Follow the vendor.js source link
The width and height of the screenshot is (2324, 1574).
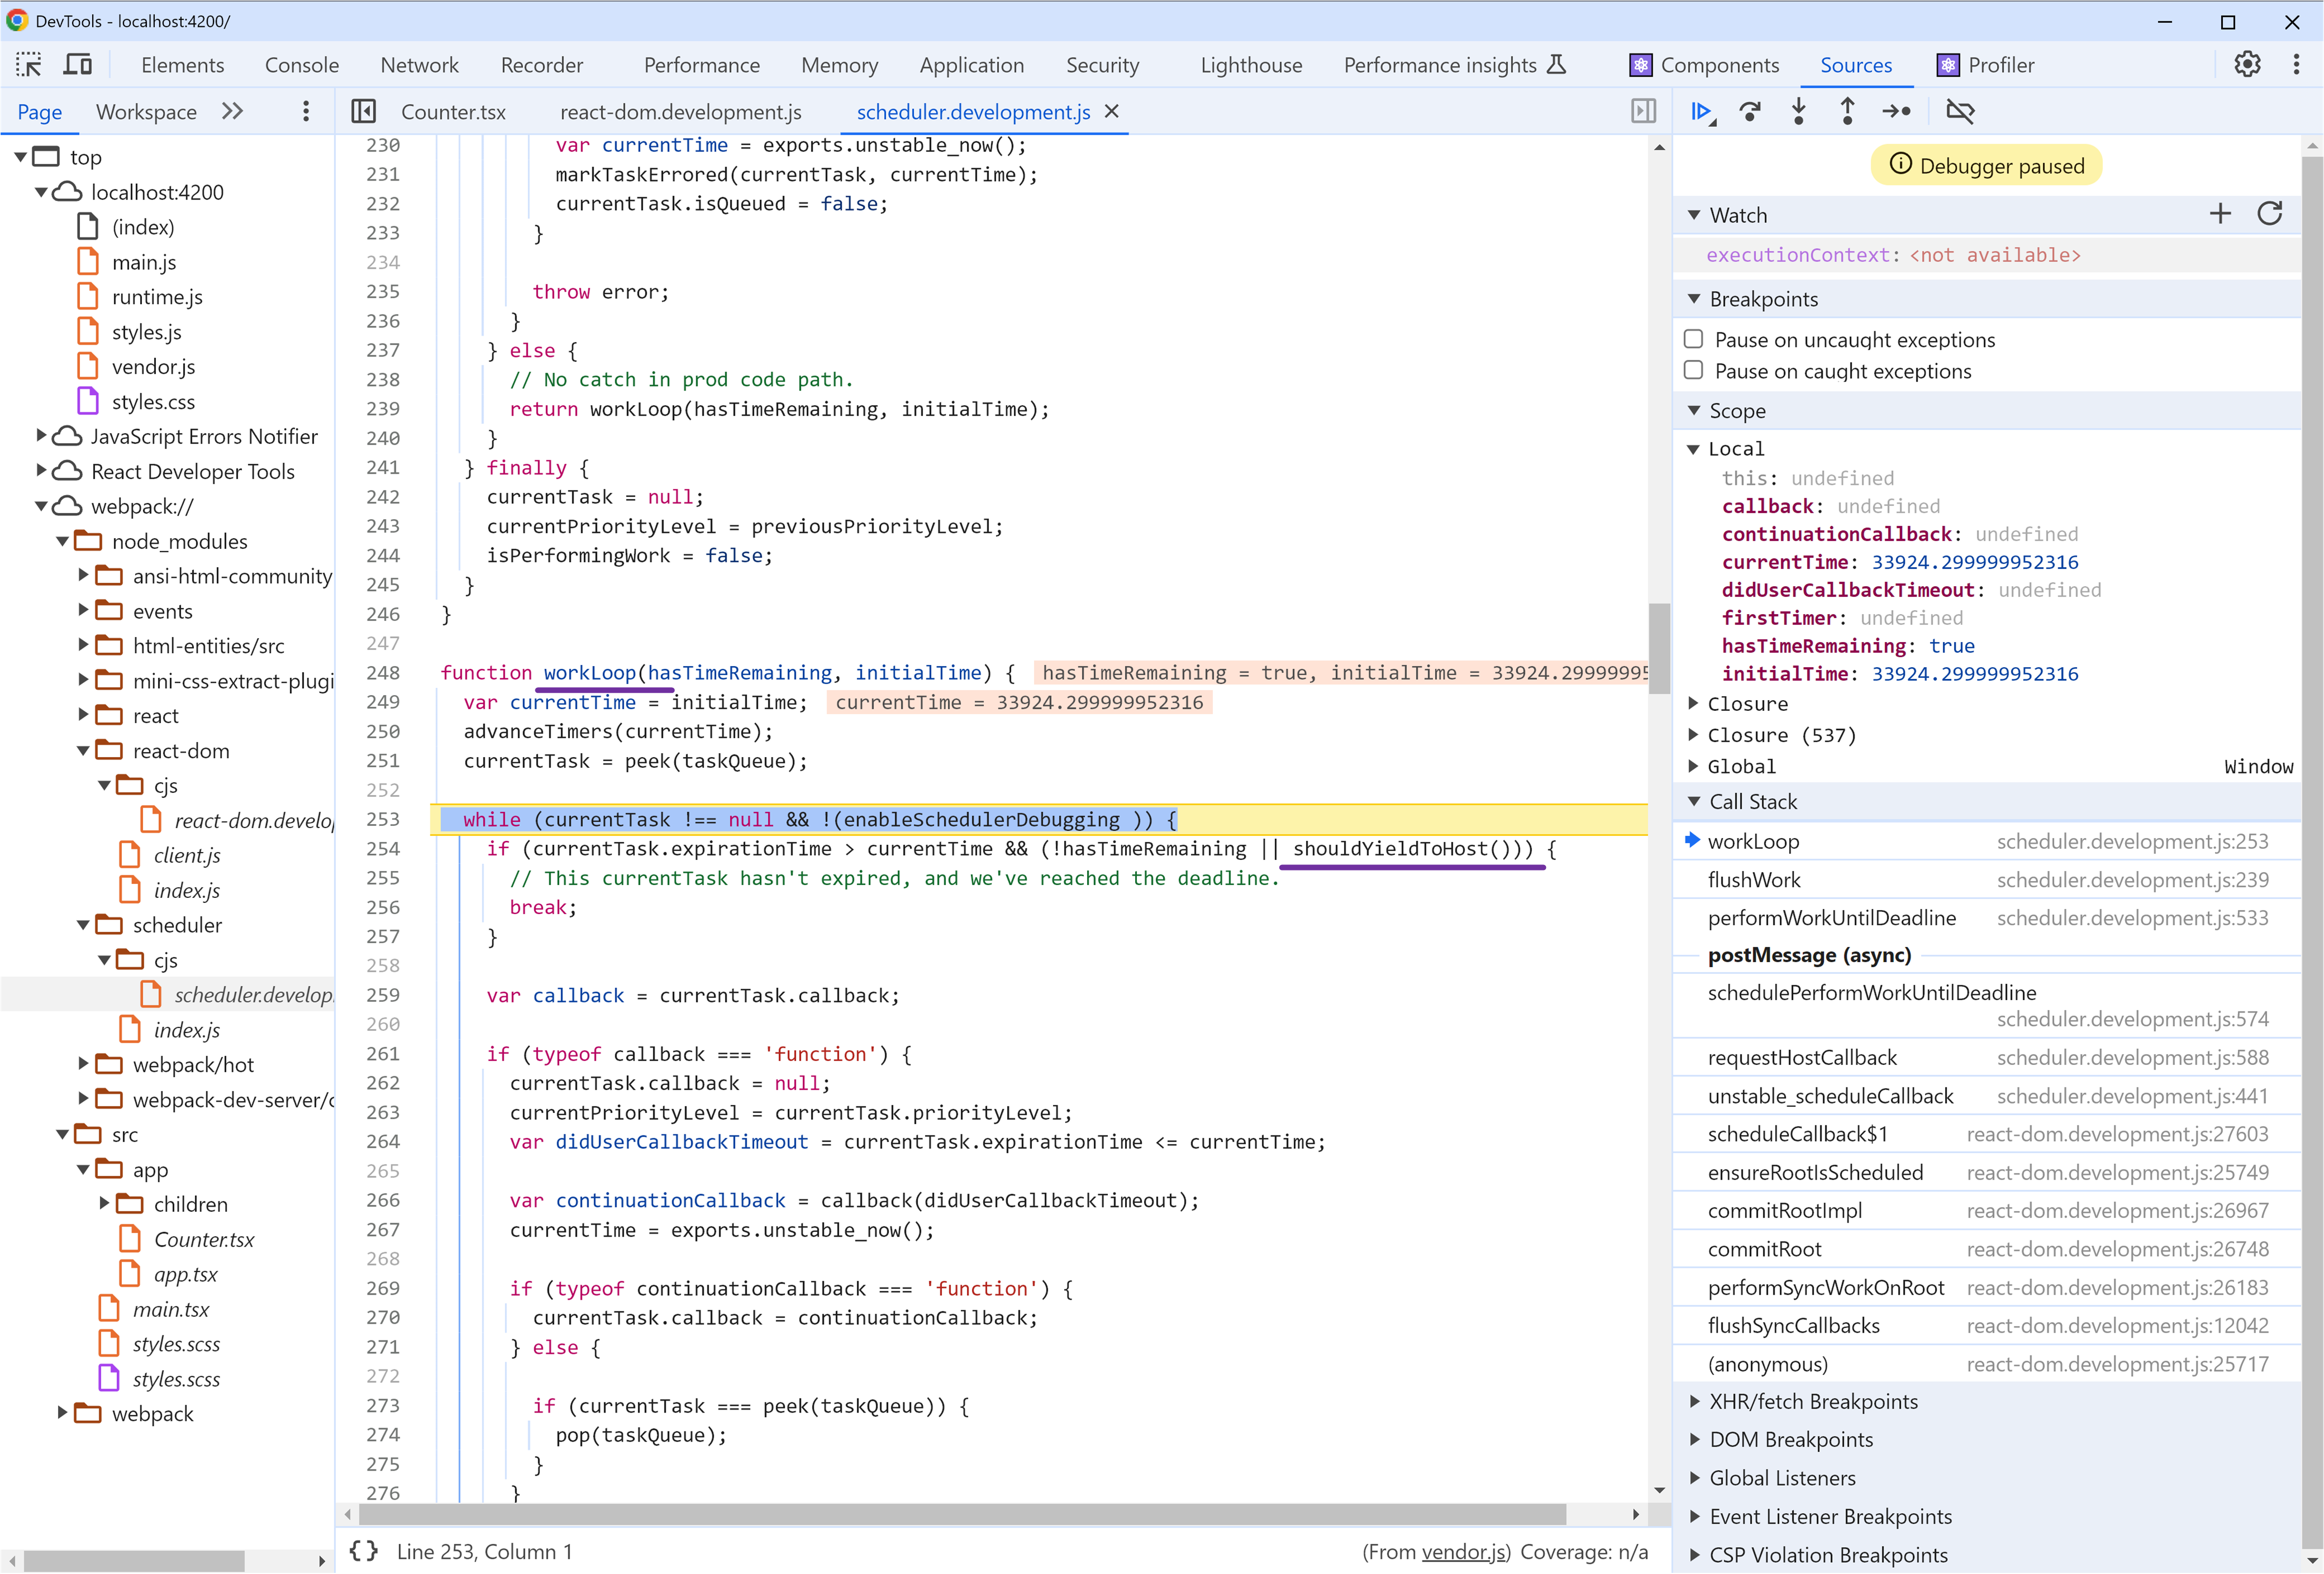pyautogui.click(x=1465, y=1551)
